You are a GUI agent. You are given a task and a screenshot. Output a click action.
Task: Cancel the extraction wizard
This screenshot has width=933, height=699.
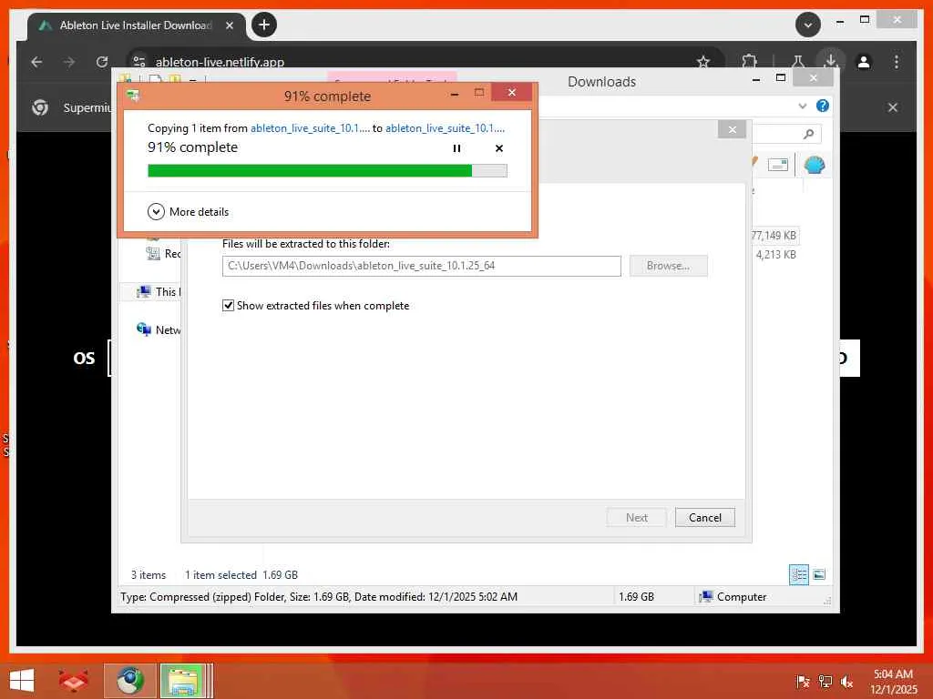(x=705, y=518)
